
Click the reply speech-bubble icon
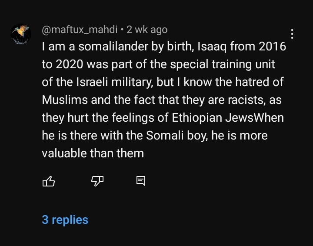pos(141,181)
